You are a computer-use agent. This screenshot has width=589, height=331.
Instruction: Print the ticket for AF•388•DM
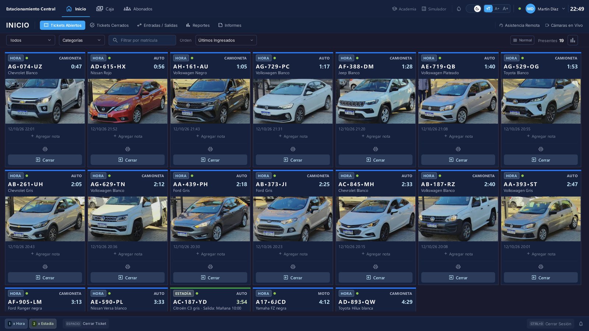point(375,149)
